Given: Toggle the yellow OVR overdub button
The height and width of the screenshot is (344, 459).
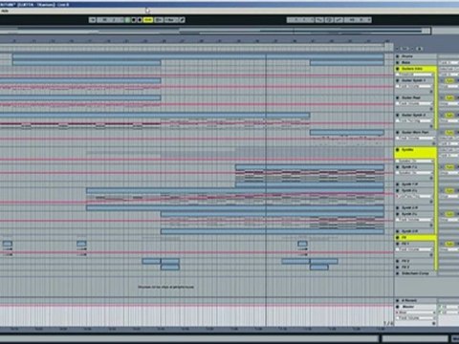Looking at the screenshot, I should 148,20.
